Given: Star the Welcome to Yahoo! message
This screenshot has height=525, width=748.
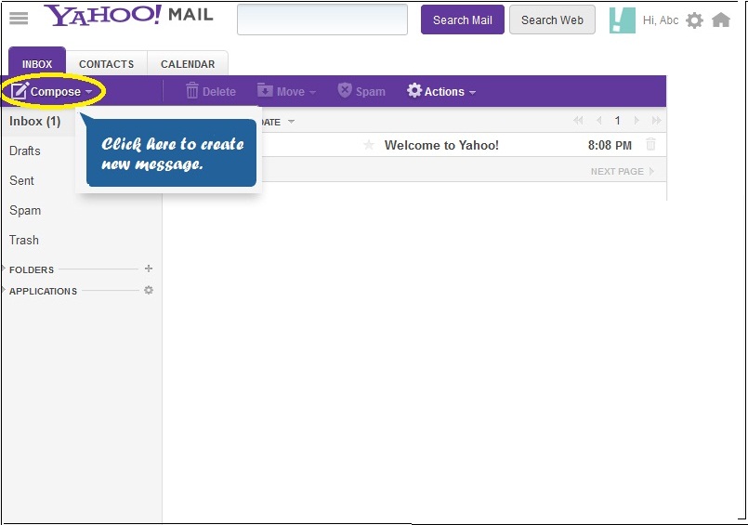Looking at the screenshot, I should pos(368,144).
